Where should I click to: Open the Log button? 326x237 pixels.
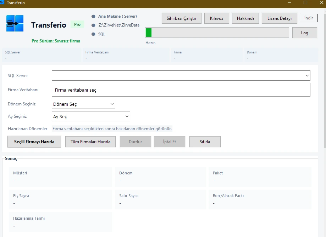[x=305, y=33]
